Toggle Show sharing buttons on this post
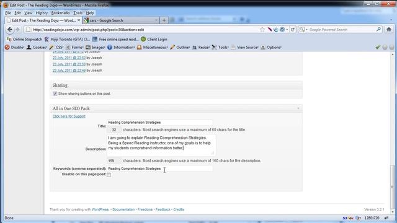Screen dimensions: 397x223 (55, 94)
